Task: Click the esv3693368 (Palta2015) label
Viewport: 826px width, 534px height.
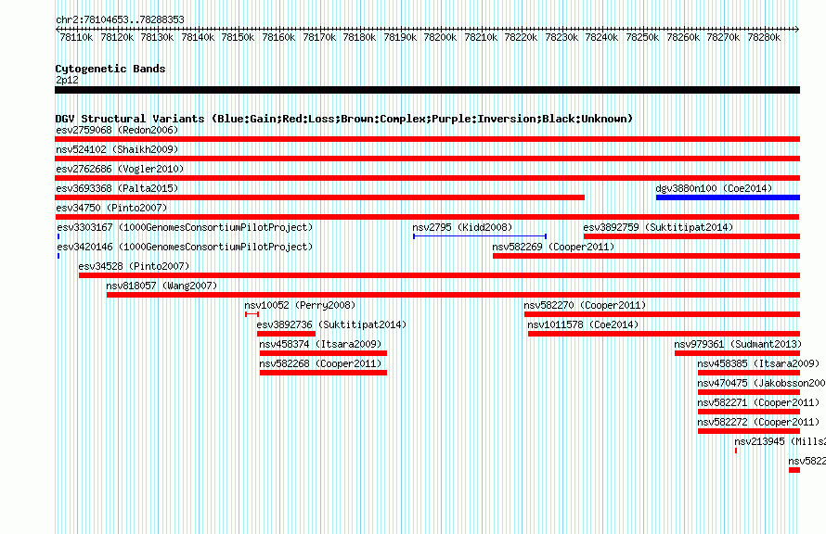Action: [x=117, y=188]
